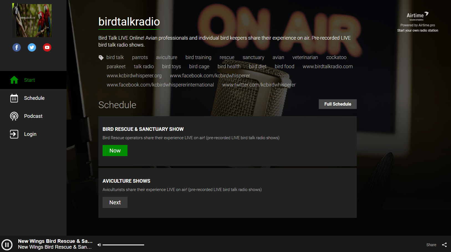The width and height of the screenshot is (451, 252).
Task: Select the 'bird diet' tag
Action: (258, 67)
